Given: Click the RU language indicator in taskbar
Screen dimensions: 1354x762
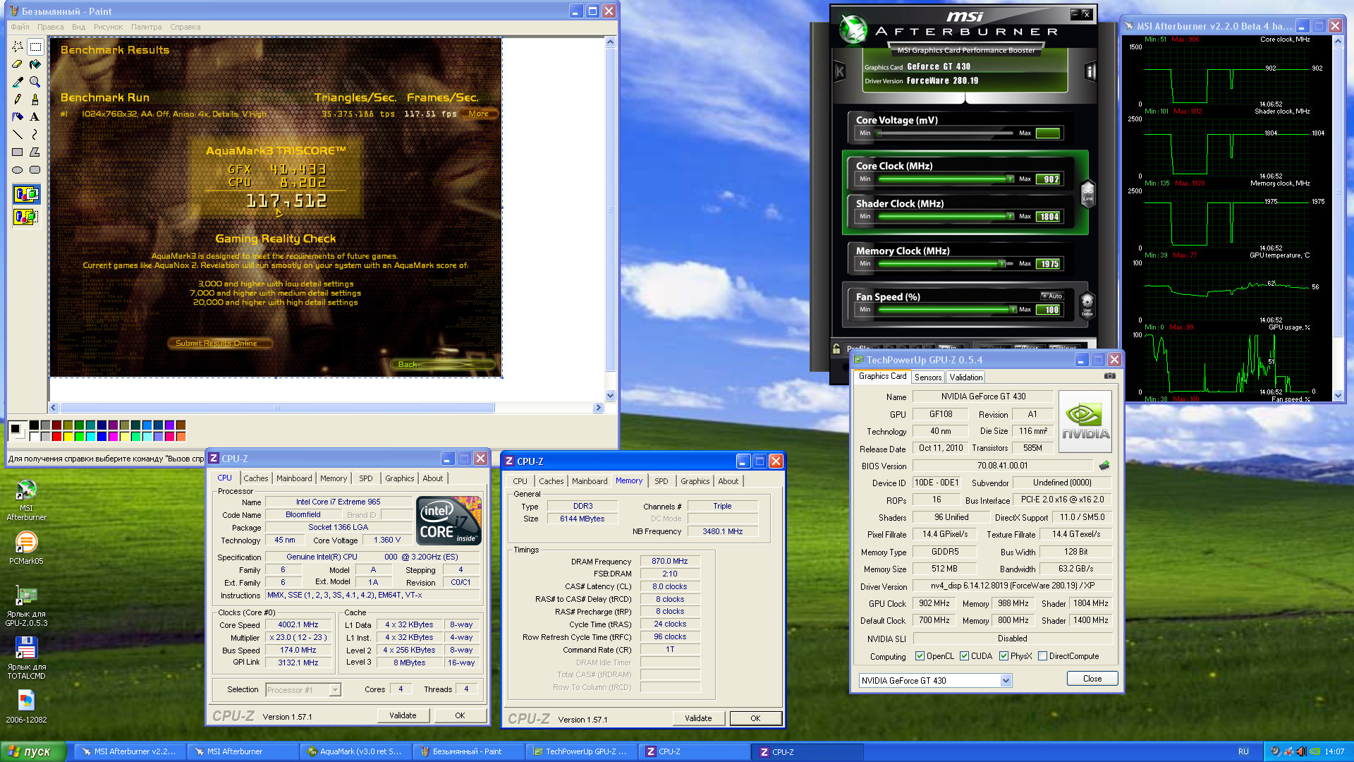Looking at the screenshot, I should 1243,751.
